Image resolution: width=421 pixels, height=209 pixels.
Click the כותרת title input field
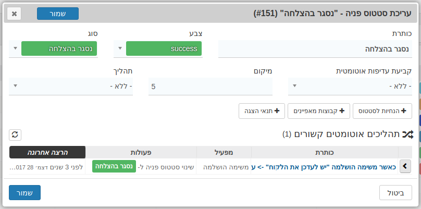point(315,49)
